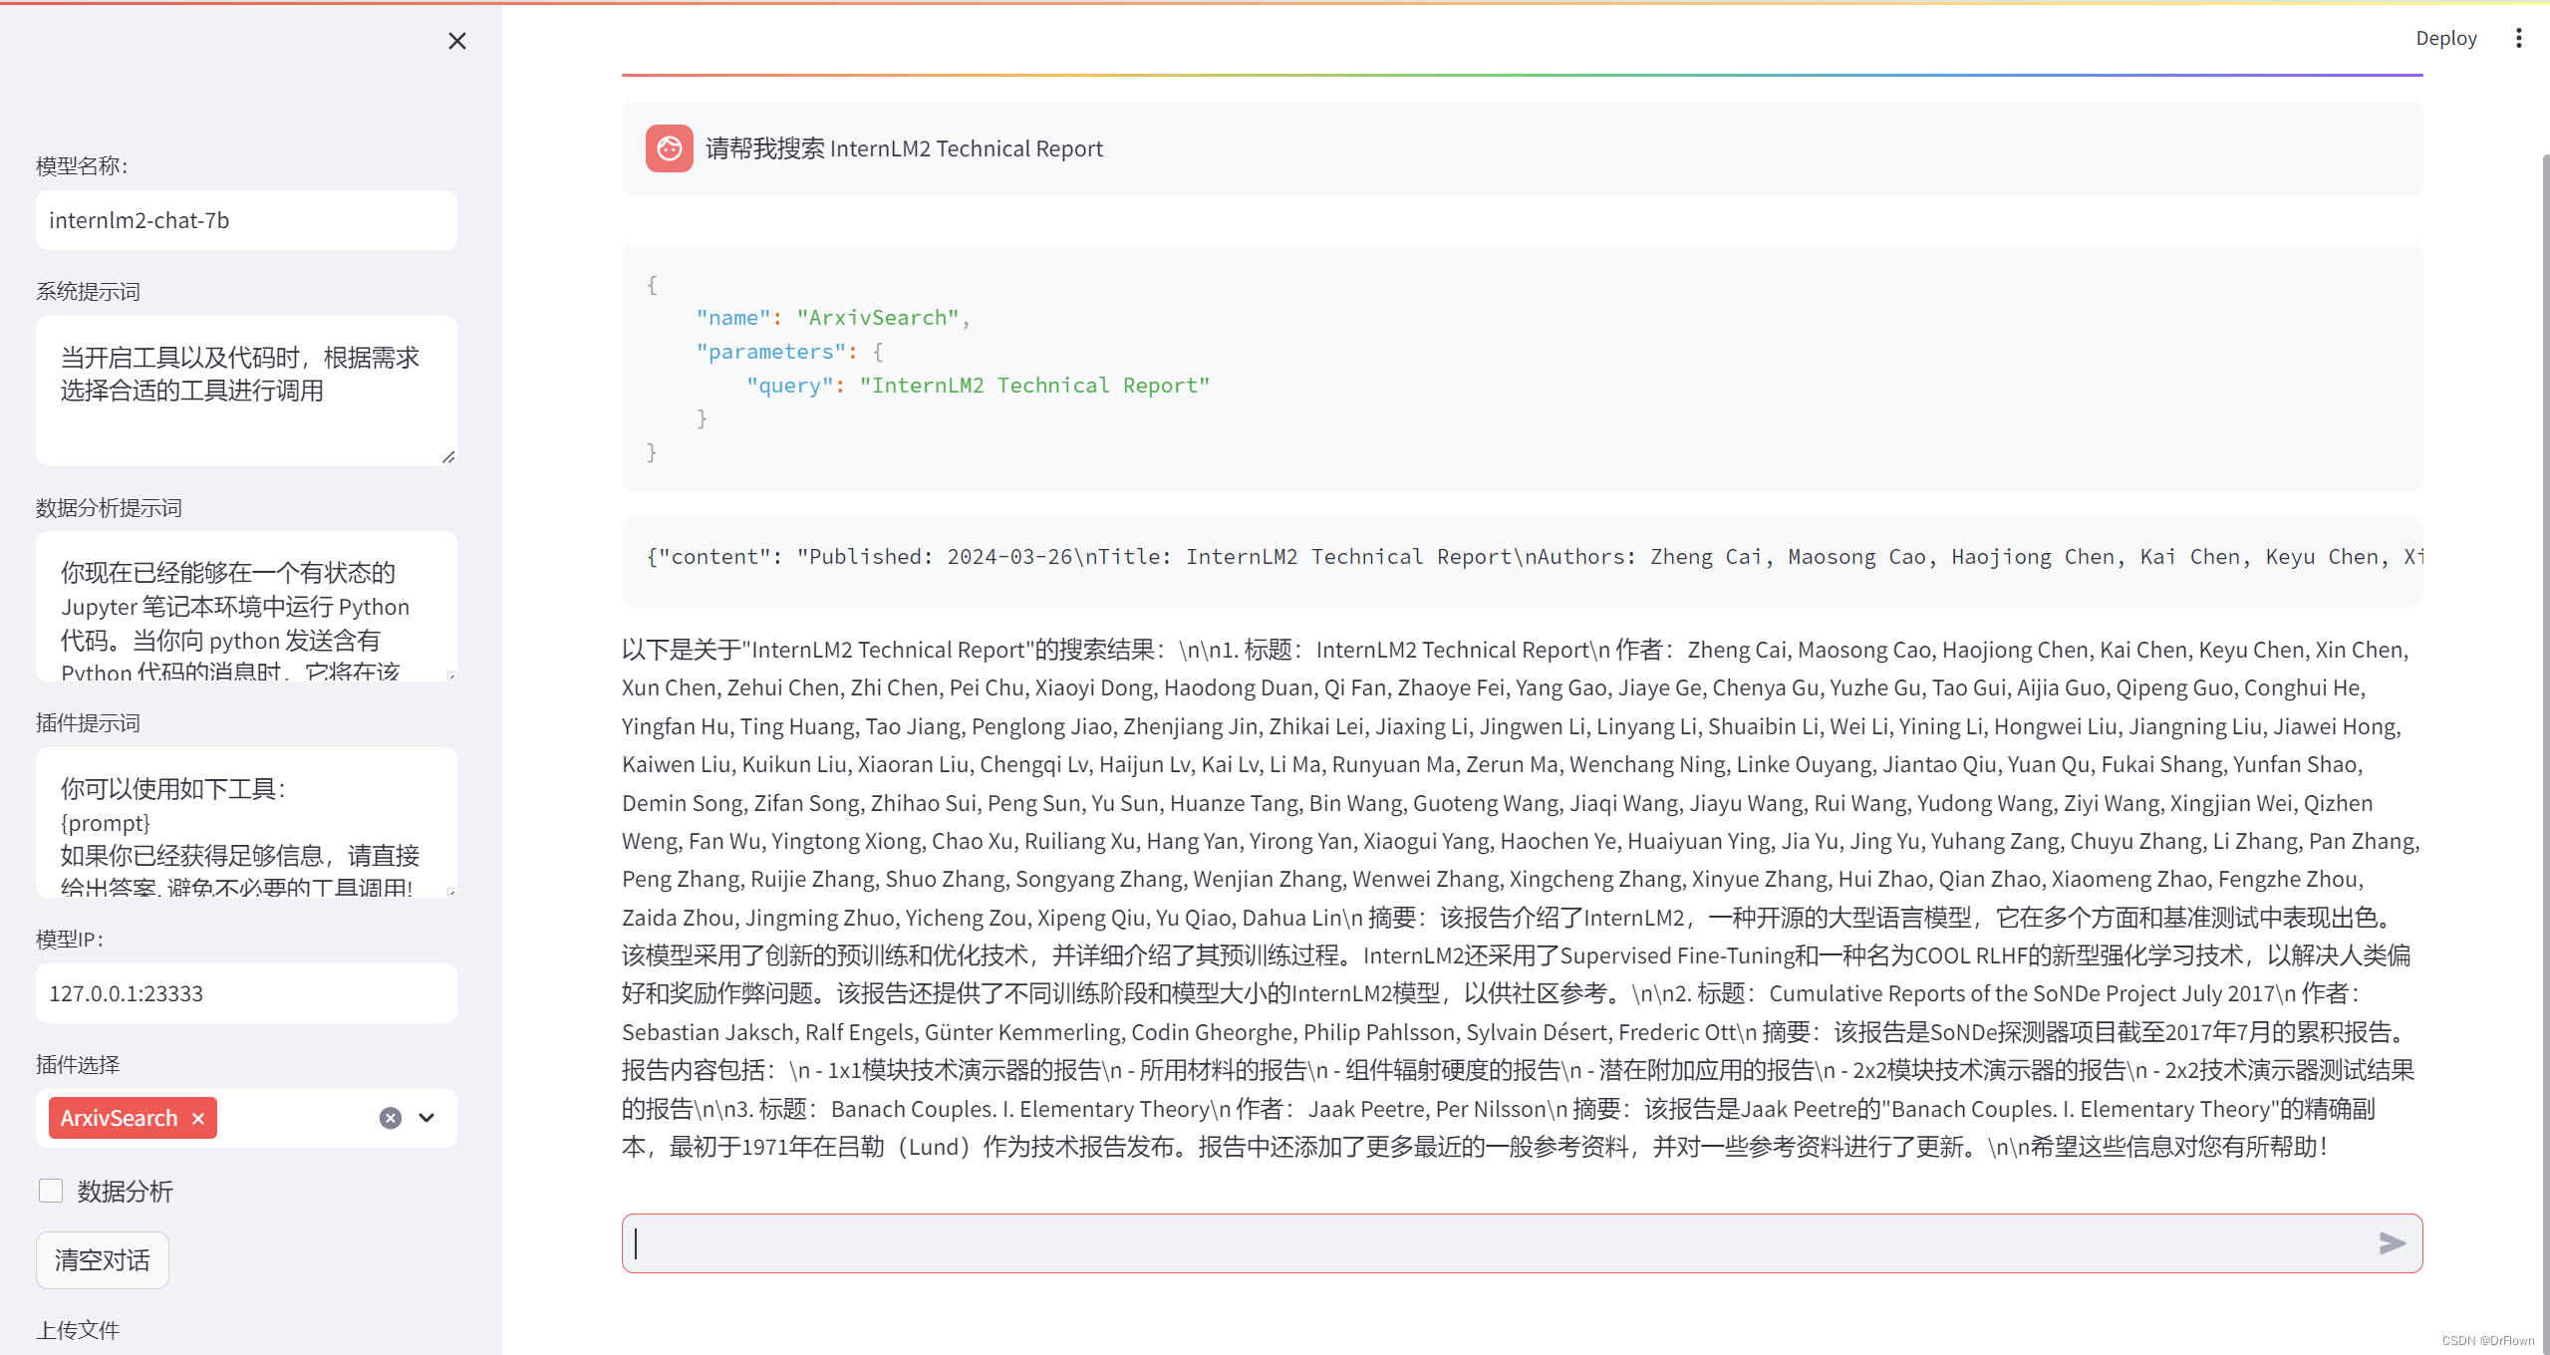Click the text "请帮我搜索 InternLM2 Technical Report"

tap(904, 148)
